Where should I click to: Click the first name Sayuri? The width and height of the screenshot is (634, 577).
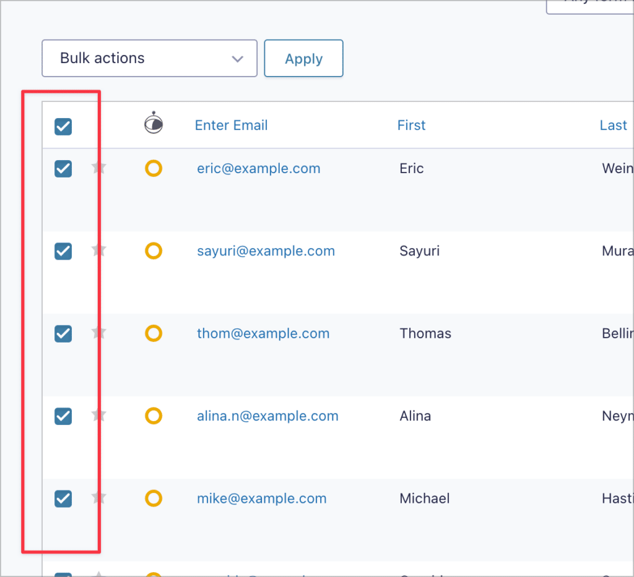tap(420, 251)
